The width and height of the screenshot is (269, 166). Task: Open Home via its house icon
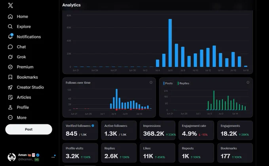[x=10, y=17]
